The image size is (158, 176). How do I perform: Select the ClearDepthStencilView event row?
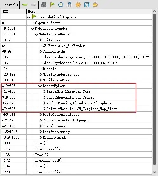[x=77, y=63]
